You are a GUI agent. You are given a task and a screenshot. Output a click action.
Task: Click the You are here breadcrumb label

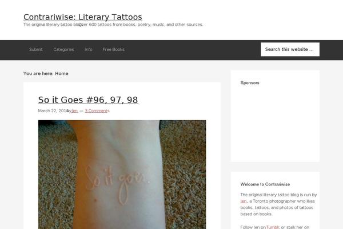(38, 74)
